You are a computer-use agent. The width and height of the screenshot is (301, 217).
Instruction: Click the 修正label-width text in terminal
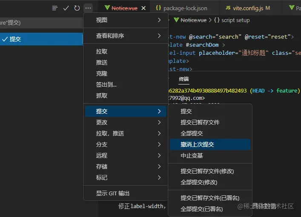point(142,206)
